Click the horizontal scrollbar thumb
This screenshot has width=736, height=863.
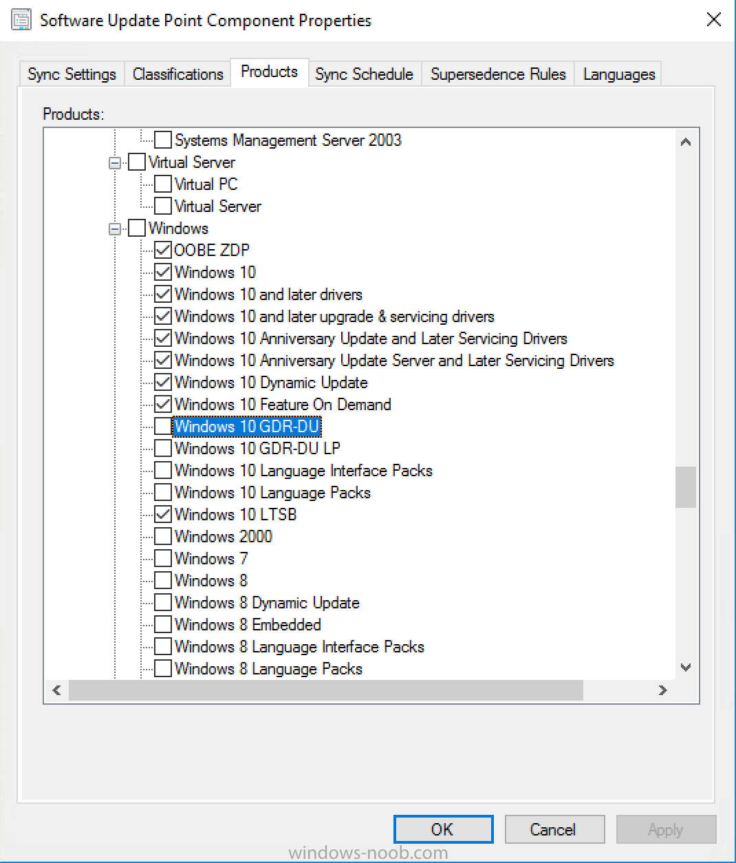[x=326, y=690]
